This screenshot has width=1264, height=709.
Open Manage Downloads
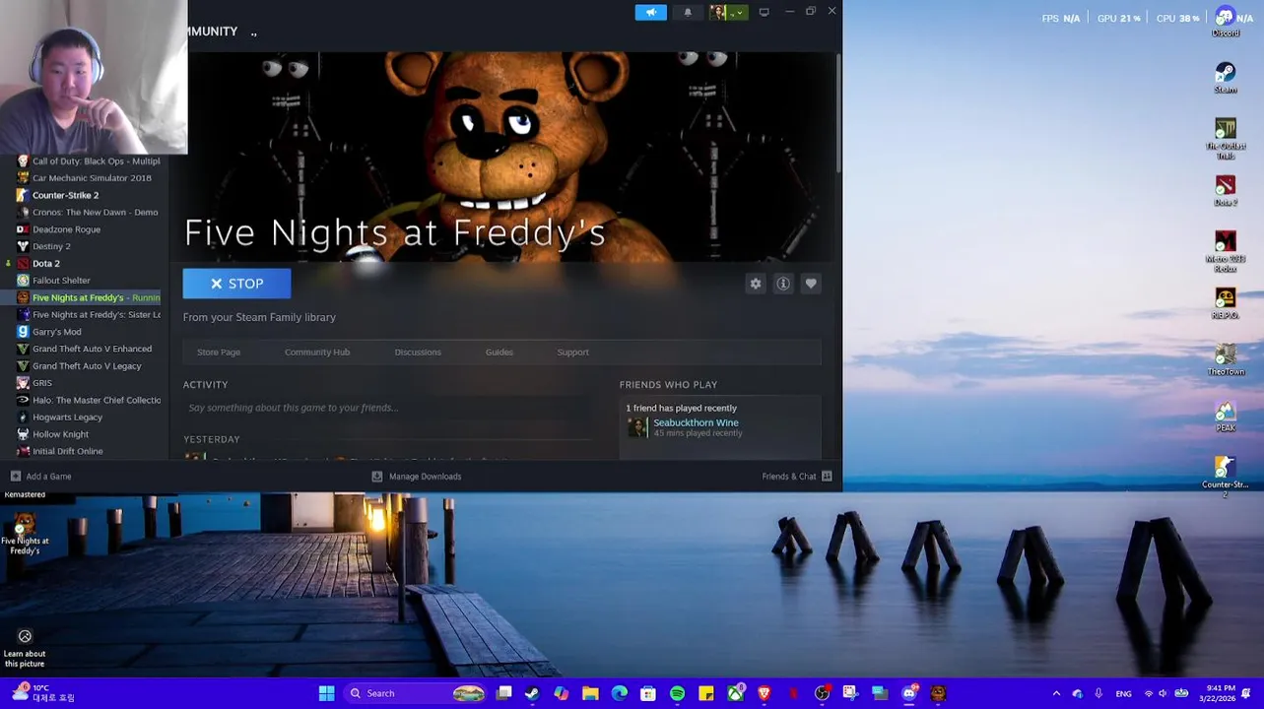click(x=417, y=477)
